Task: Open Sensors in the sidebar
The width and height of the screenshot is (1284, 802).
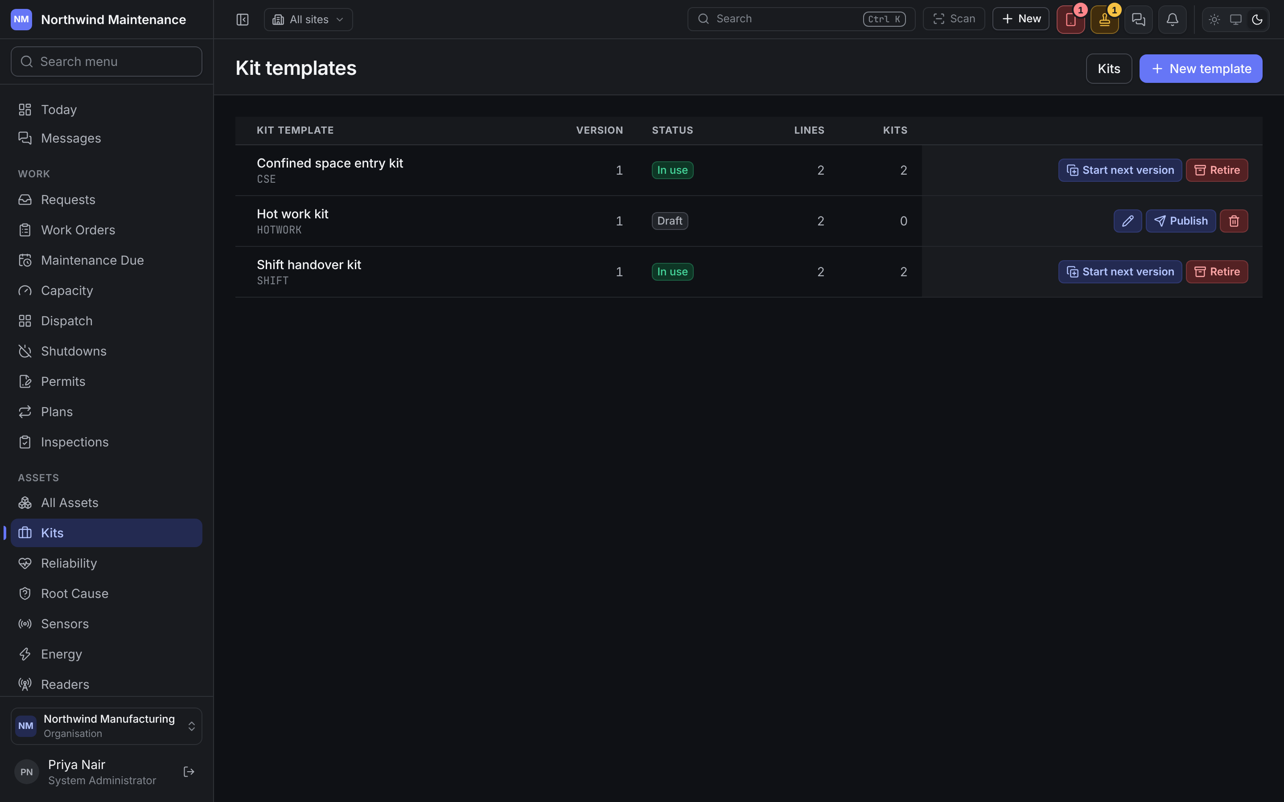Action: [107, 624]
